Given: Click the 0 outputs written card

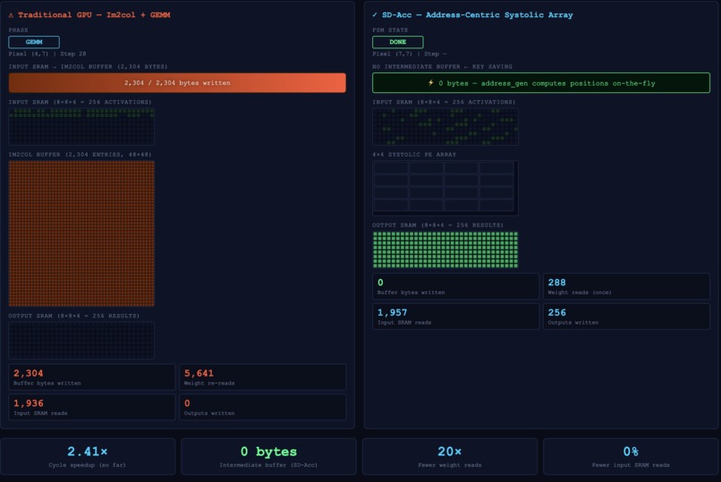Looking at the screenshot, I should [x=263, y=407].
